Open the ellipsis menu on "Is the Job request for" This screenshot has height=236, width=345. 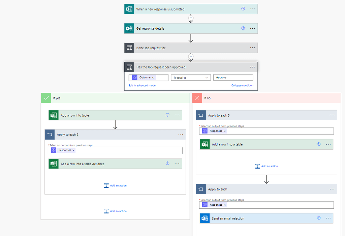tap(252, 48)
